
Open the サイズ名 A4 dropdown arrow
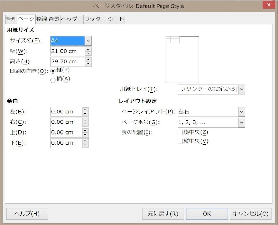(x=88, y=41)
